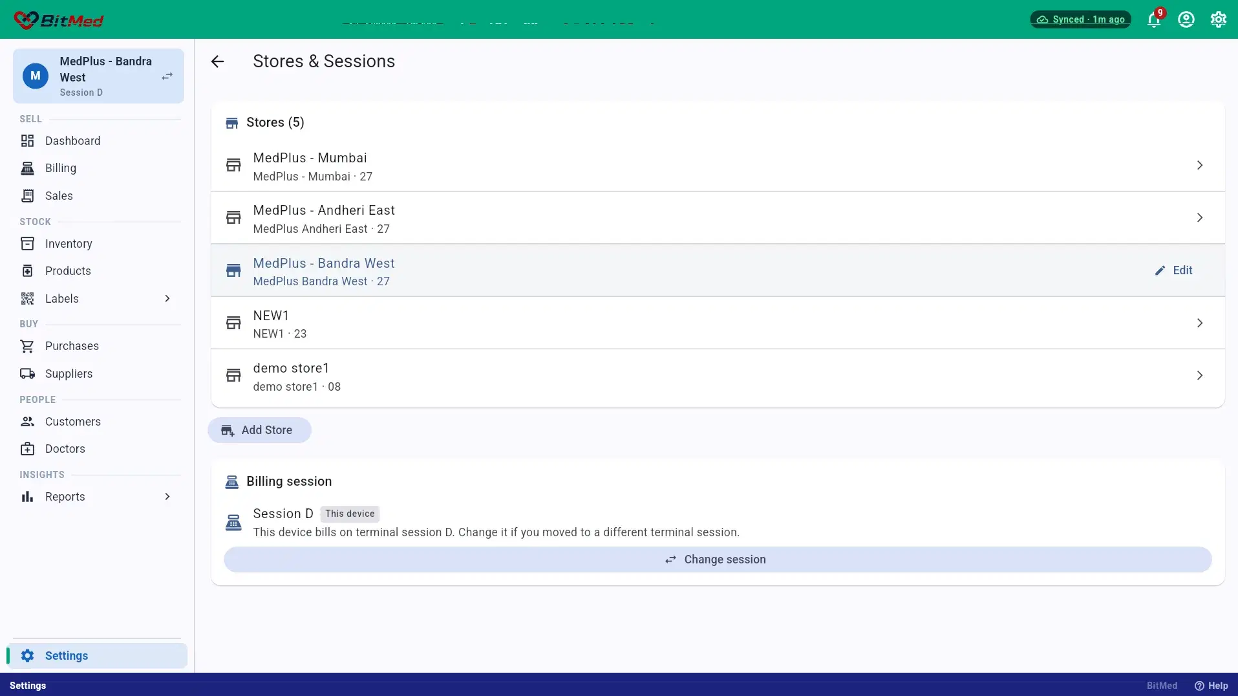Open Dashboard from the sidebar
This screenshot has width=1238, height=696.
pyautogui.click(x=97, y=141)
